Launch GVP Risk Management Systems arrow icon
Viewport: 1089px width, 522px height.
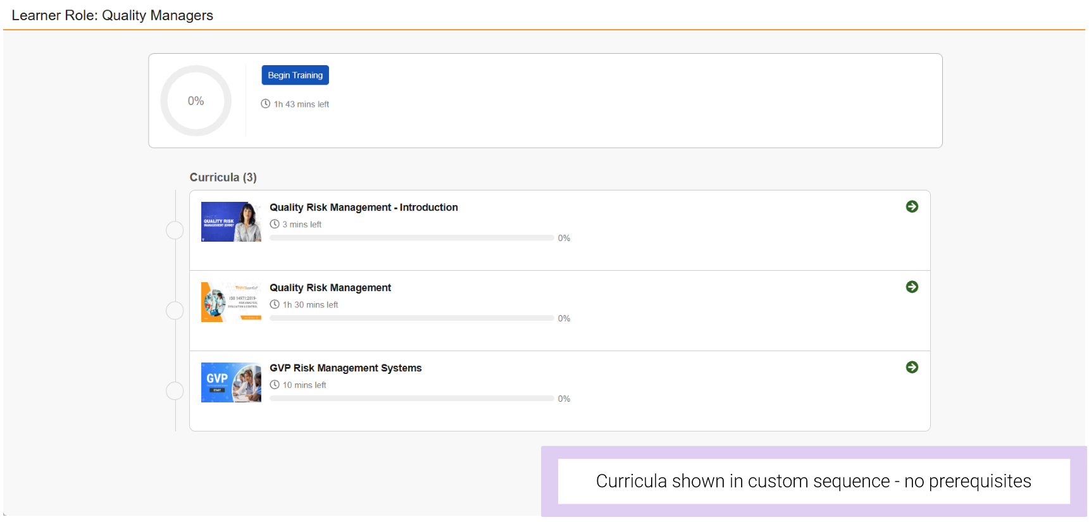(x=912, y=368)
